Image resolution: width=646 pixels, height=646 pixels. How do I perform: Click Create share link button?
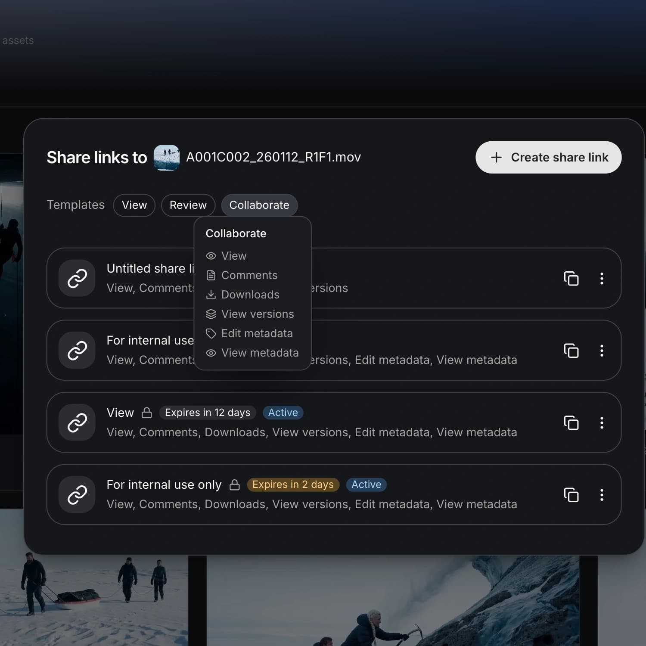pos(548,157)
